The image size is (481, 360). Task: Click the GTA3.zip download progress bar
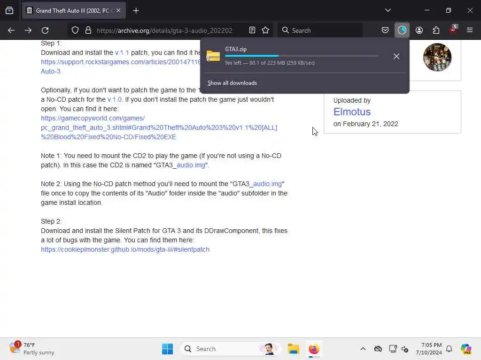[302, 56]
